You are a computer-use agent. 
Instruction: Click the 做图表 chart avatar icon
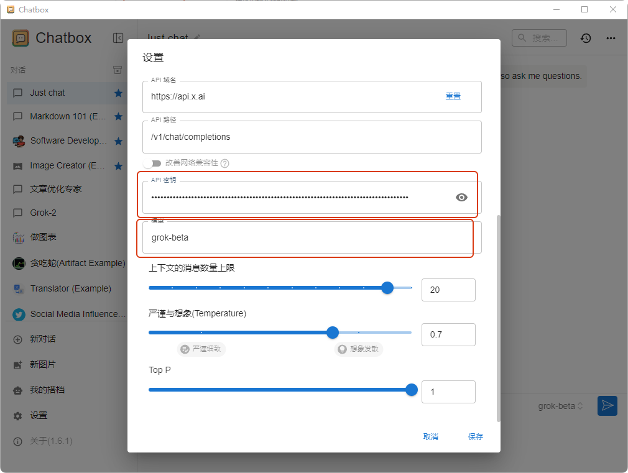click(19, 237)
